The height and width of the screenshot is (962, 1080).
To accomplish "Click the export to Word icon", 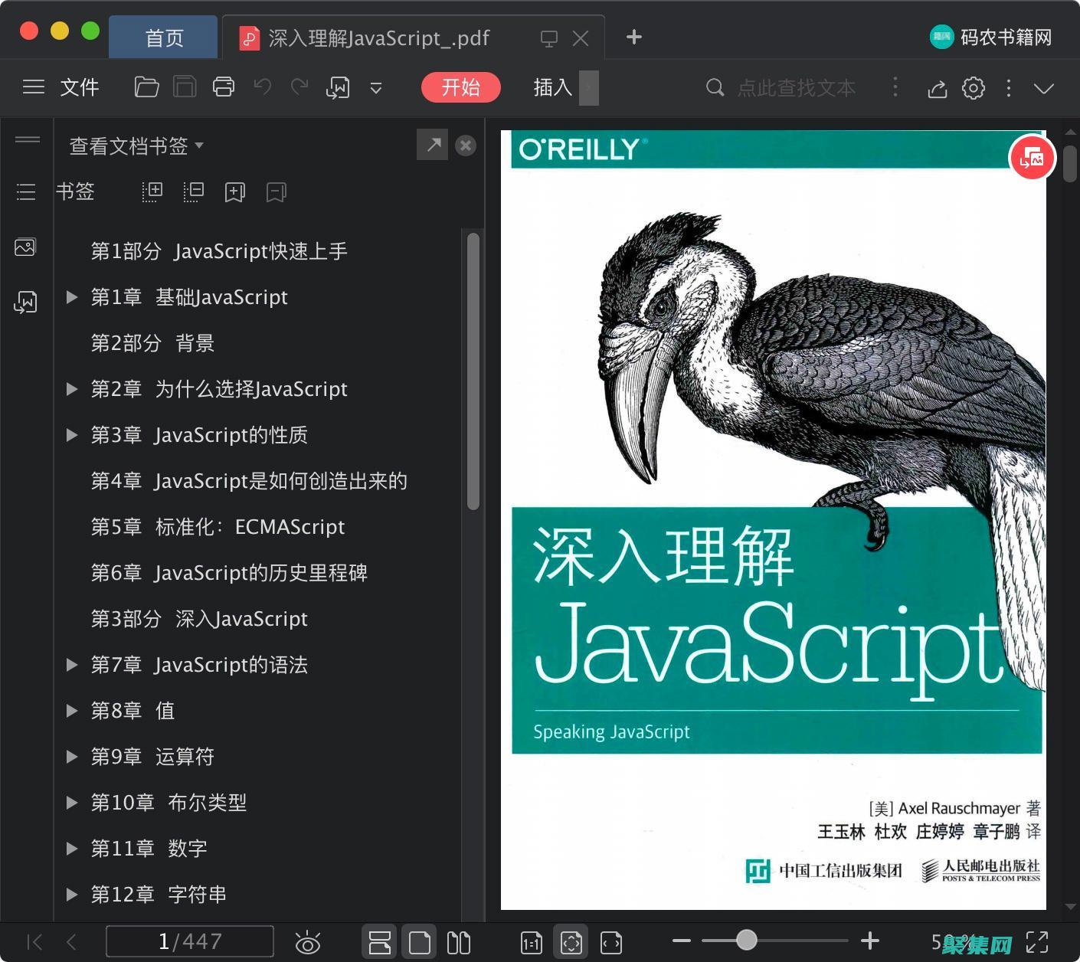I will pyautogui.click(x=338, y=87).
